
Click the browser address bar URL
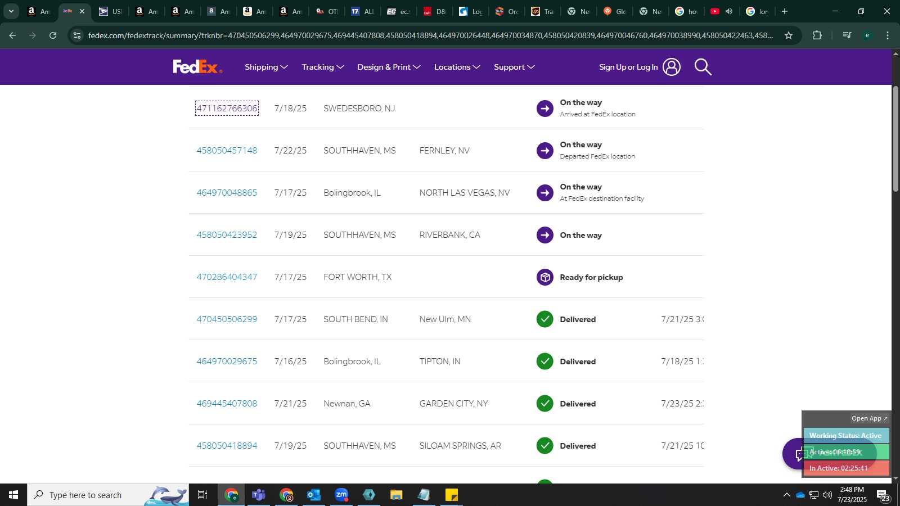coord(430,35)
